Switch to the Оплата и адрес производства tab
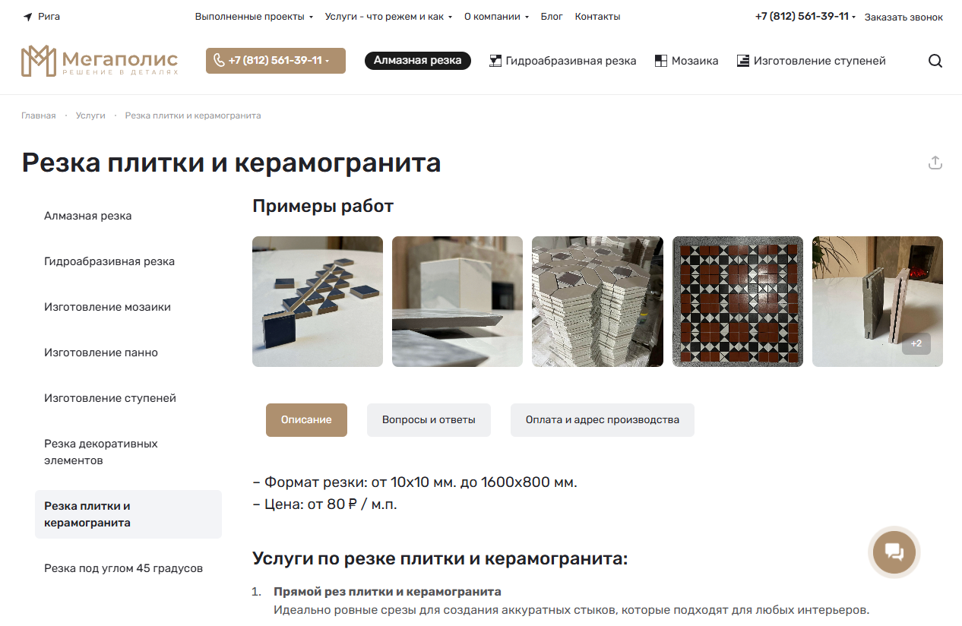 coord(602,420)
